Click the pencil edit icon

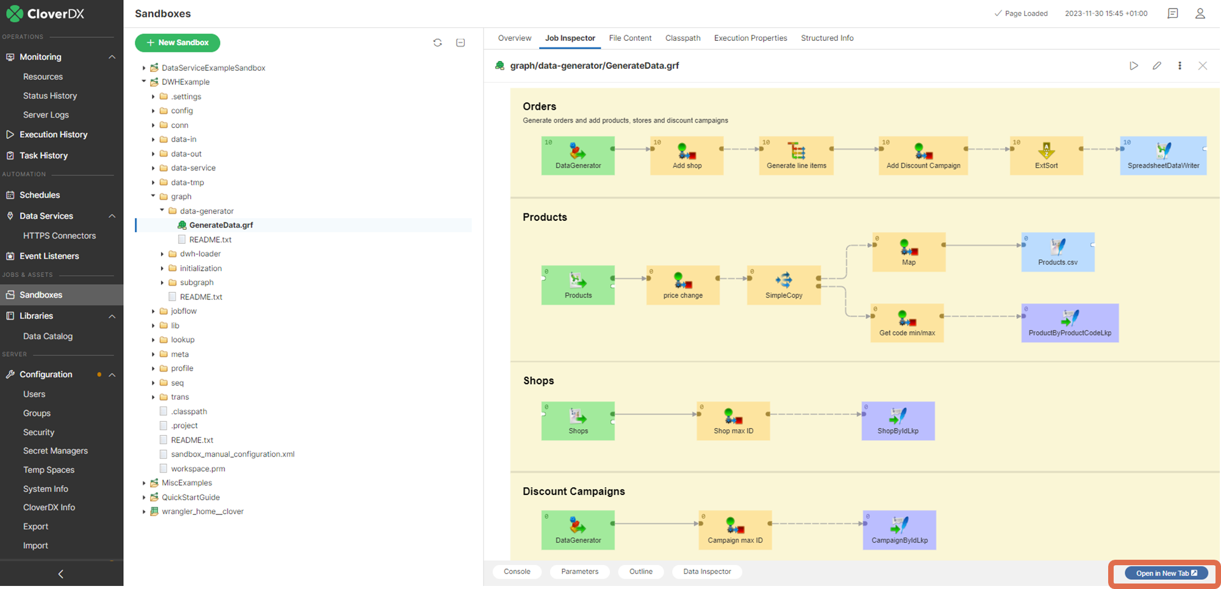(x=1156, y=66)
